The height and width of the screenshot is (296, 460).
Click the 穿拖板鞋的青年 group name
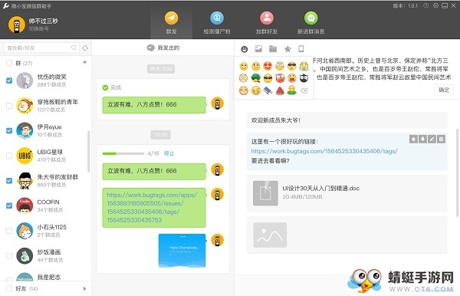coord(58,102)
